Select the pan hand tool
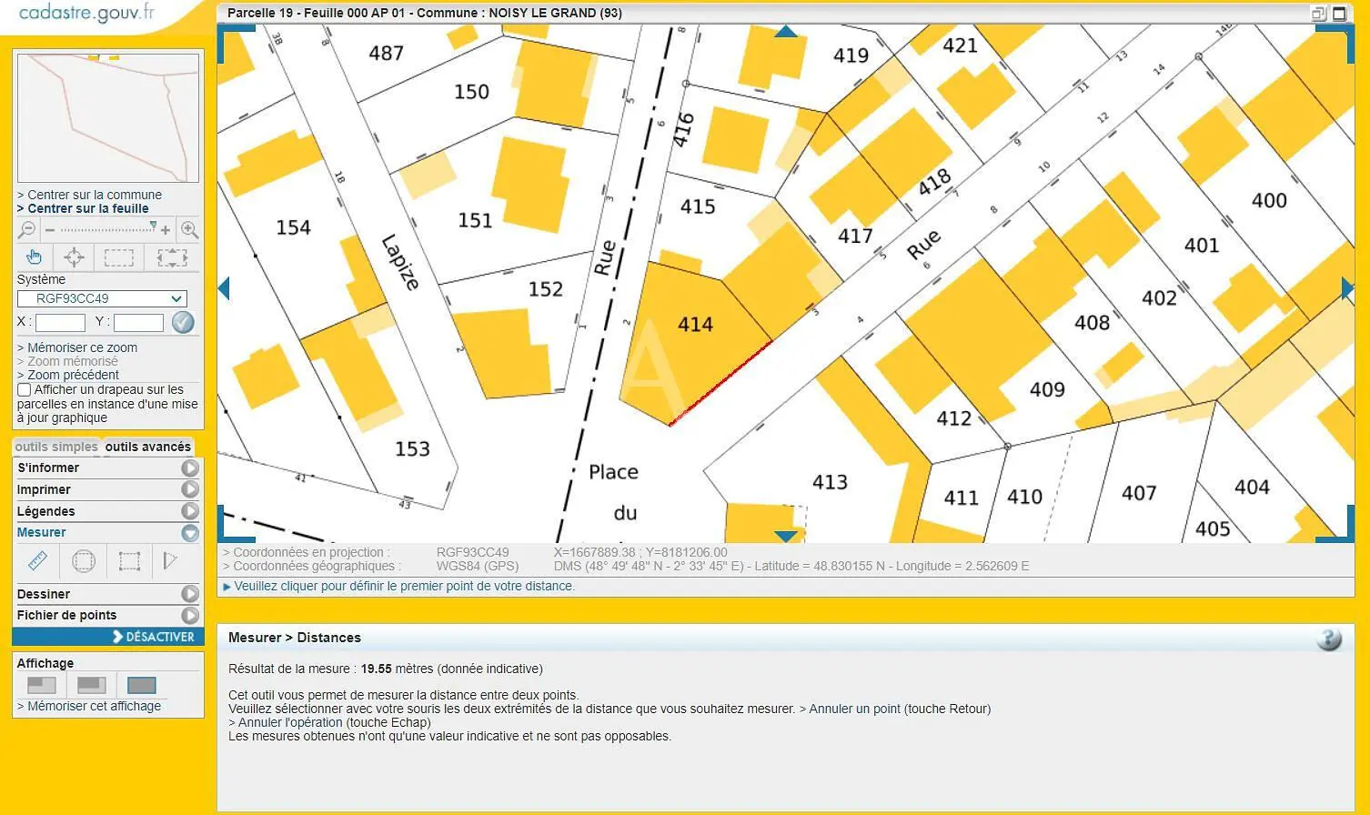1370x815 pixels. 34,257
